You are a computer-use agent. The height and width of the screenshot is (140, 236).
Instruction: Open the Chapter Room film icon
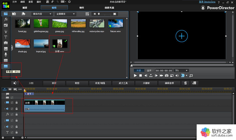point(6,60)
